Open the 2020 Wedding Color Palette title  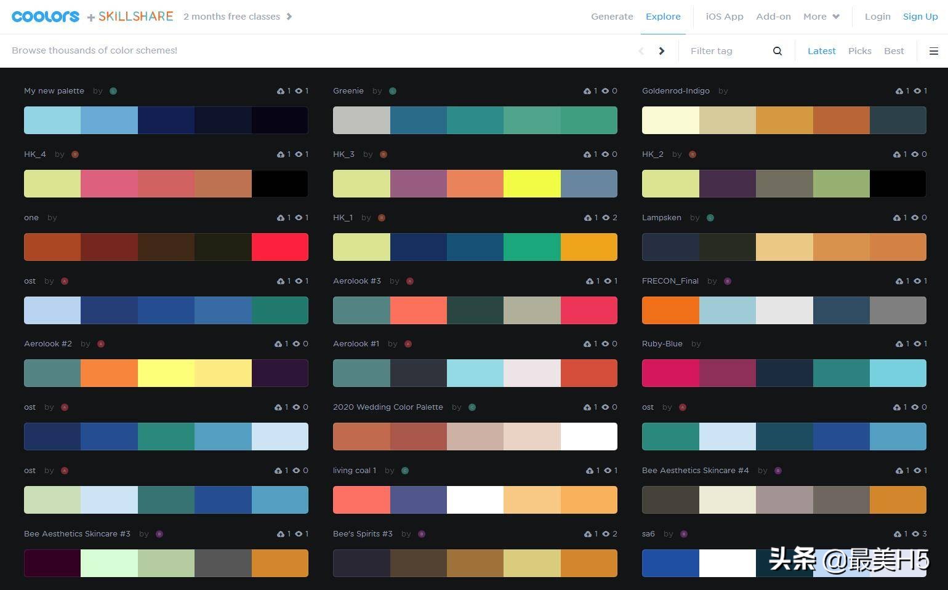[x=388, y=407]
